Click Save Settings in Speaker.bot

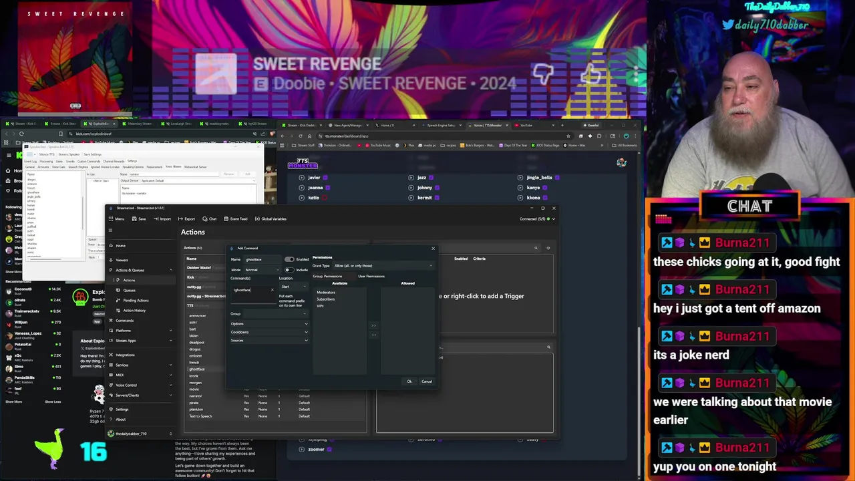(x=92, y=154)
